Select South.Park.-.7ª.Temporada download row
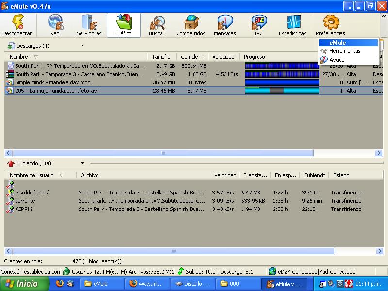388x291 pixels. (194, 66)
